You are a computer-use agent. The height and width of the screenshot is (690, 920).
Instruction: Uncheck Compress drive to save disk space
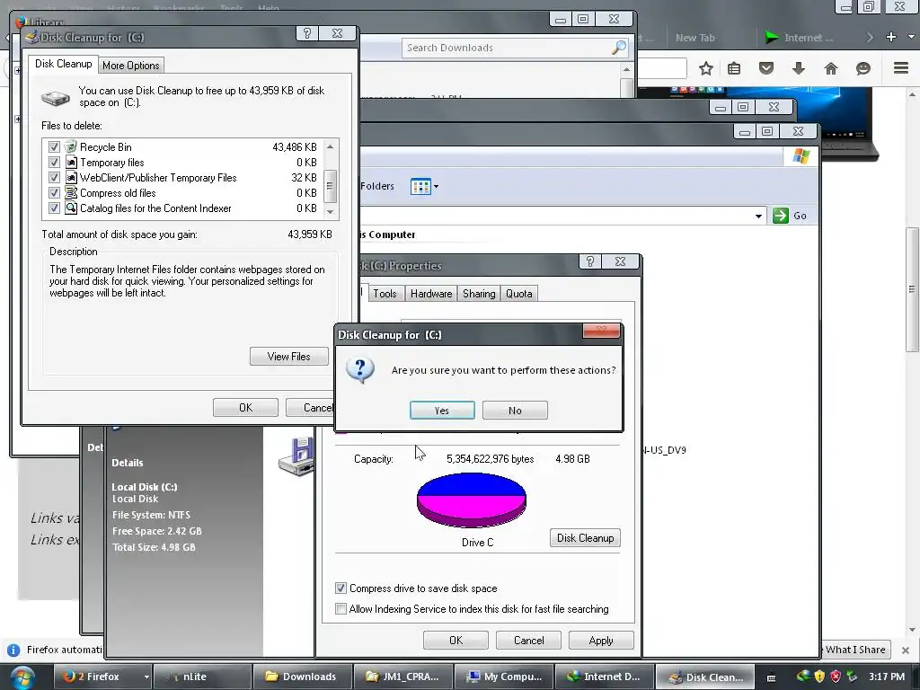pos(341,588)
